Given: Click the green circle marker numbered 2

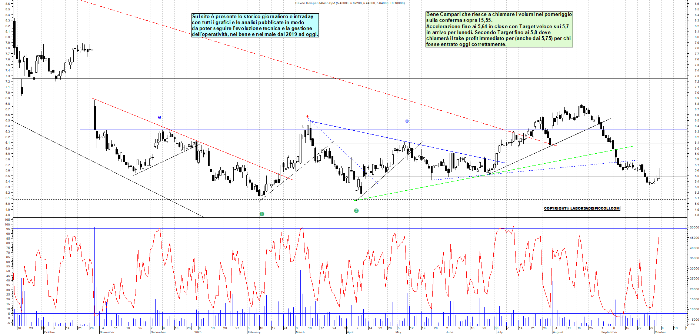Looking at the screenshot, I should [x=356, y=211].
